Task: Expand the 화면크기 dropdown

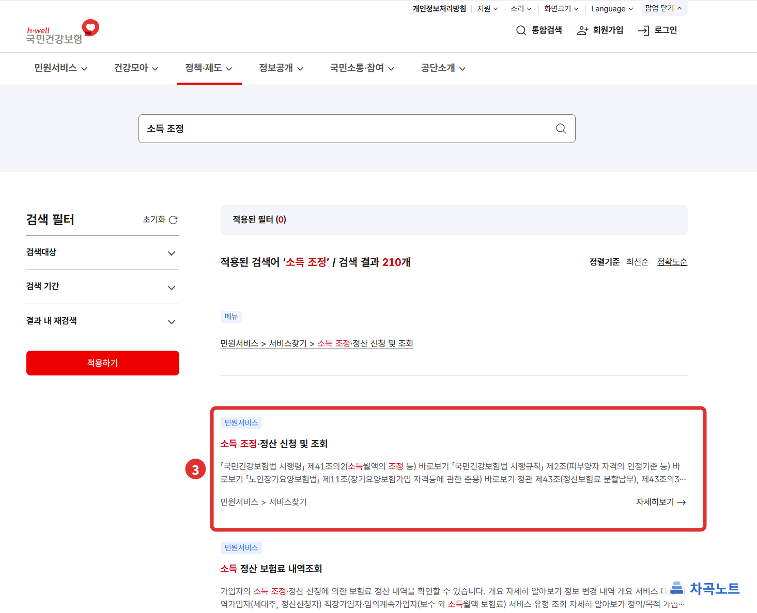Action: coord(561,9)
